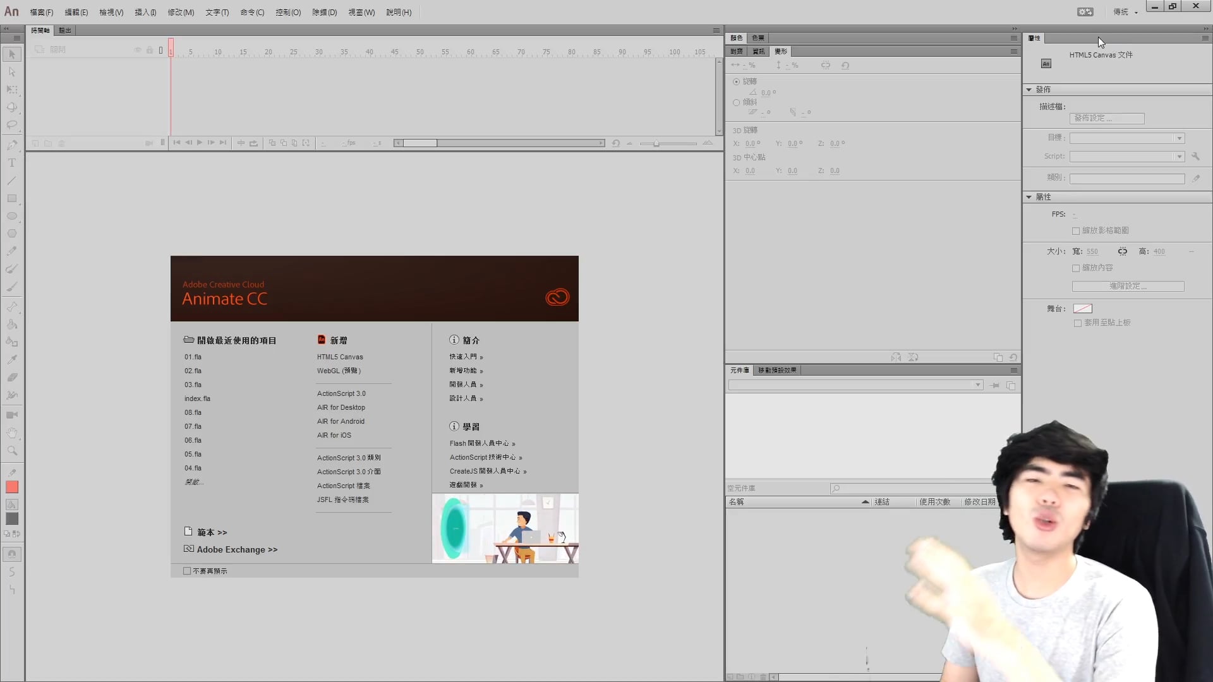1213x682 pixels.
Task: Collapse the 發佈 section
Action: pyautogui.click(x=1029, y=90)
